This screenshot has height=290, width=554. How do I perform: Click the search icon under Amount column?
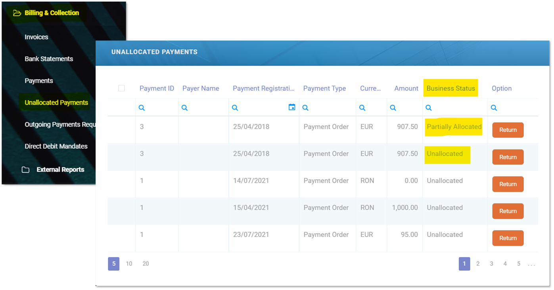pyautogui.click(x=393, y=108)
